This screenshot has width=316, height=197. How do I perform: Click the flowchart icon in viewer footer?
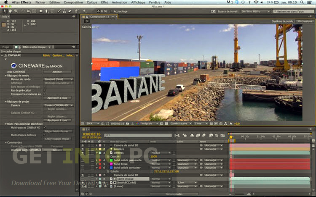[x=226, y=123]
